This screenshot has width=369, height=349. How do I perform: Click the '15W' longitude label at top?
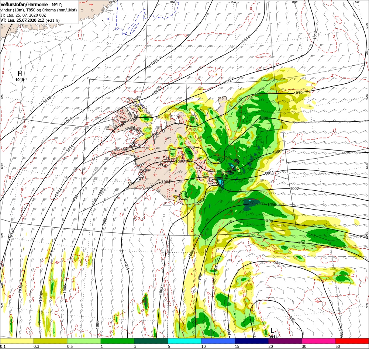click(x=233, y=2)
